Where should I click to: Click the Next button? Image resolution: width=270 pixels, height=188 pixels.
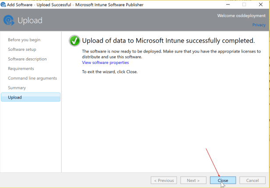pyautogui.click(x=193, y=180)
